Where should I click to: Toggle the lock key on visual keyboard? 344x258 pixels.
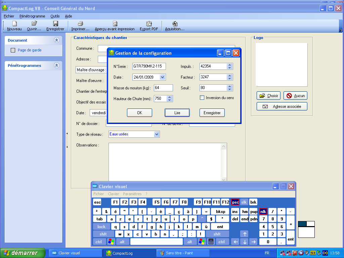[101, 227]
